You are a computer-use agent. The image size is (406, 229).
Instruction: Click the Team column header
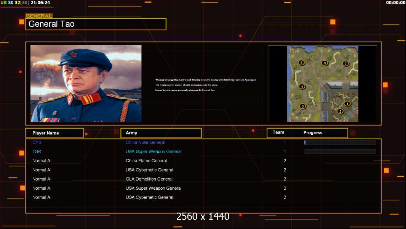pos(278,132)
